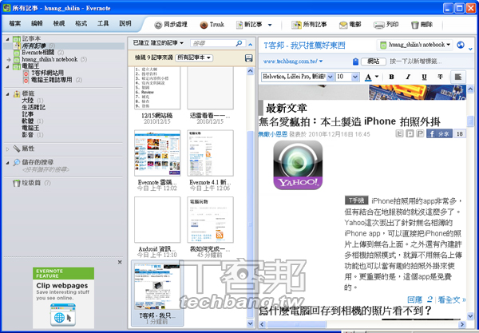This screenshot has width=479, height=333.
Task: Open the 已建立 sort order dropdown
Action: click(158, 43)
